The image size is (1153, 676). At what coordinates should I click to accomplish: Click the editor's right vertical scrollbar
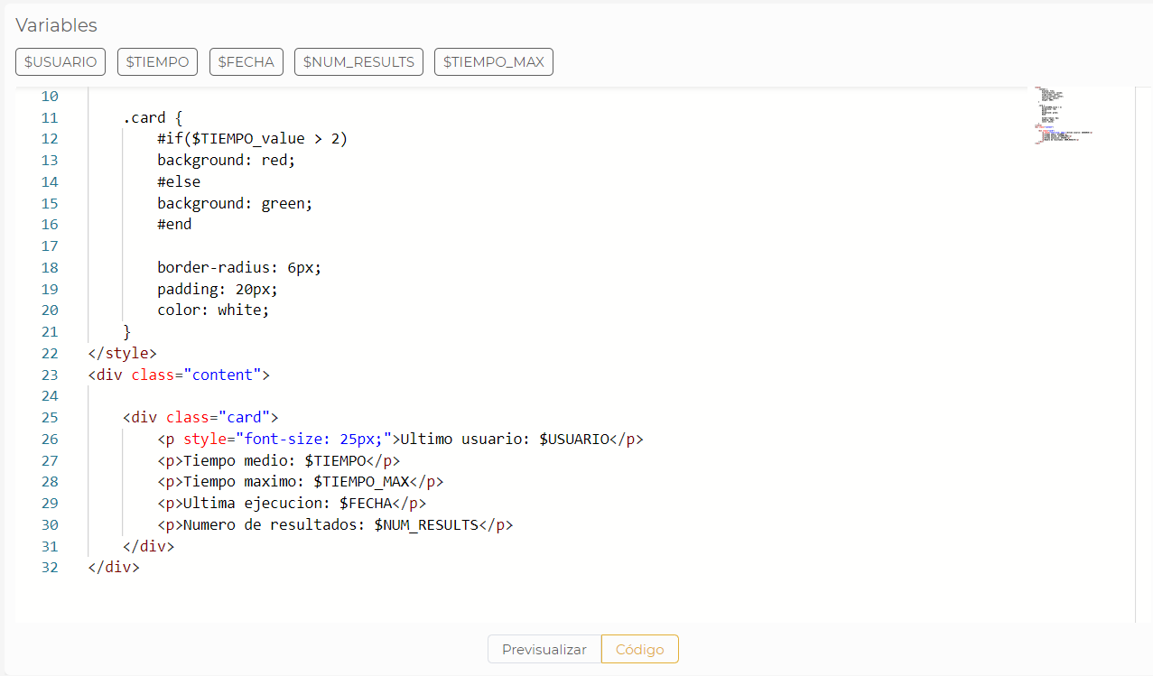tap(1139, 271)
